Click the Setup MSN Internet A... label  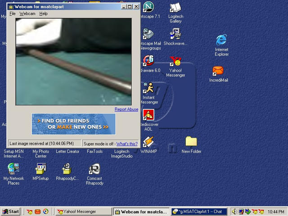coord(13,154)
